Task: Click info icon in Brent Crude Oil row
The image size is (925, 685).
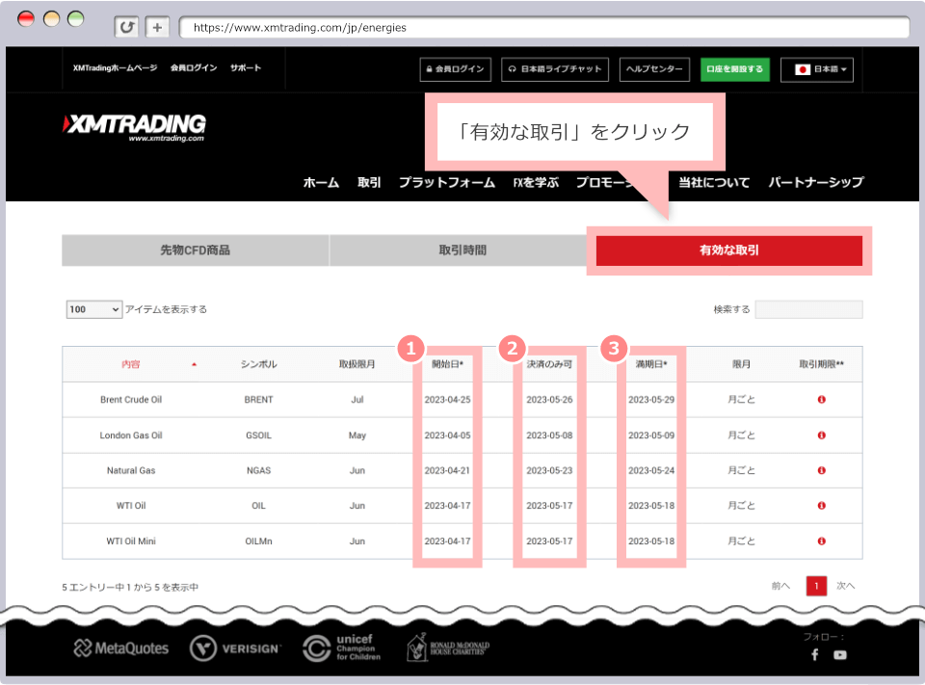Action: pyautogui.click(x=821, y=400)
